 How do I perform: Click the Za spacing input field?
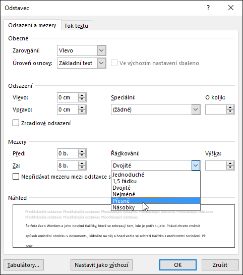tap(68, 166)
